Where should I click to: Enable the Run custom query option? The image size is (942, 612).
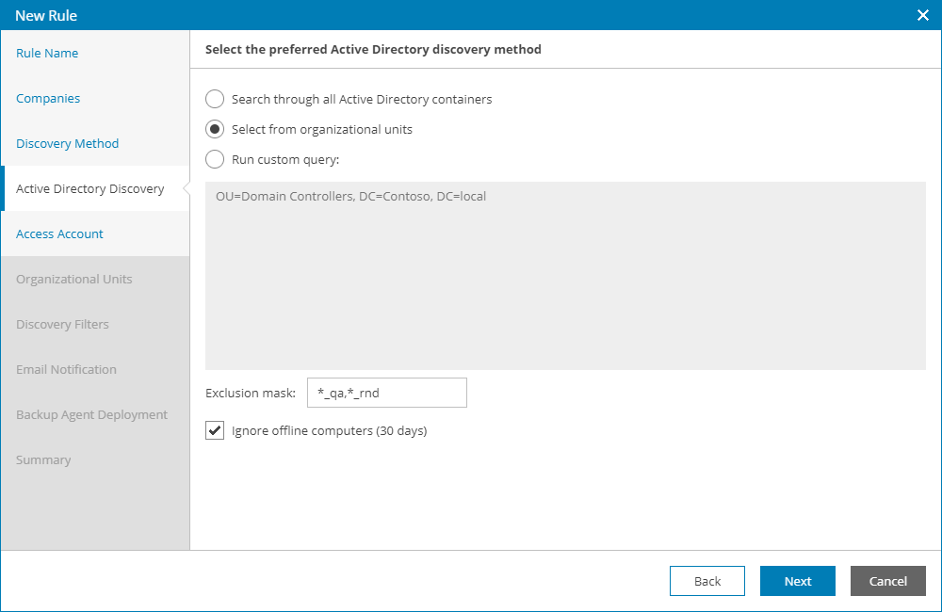[x=215, y=159]
